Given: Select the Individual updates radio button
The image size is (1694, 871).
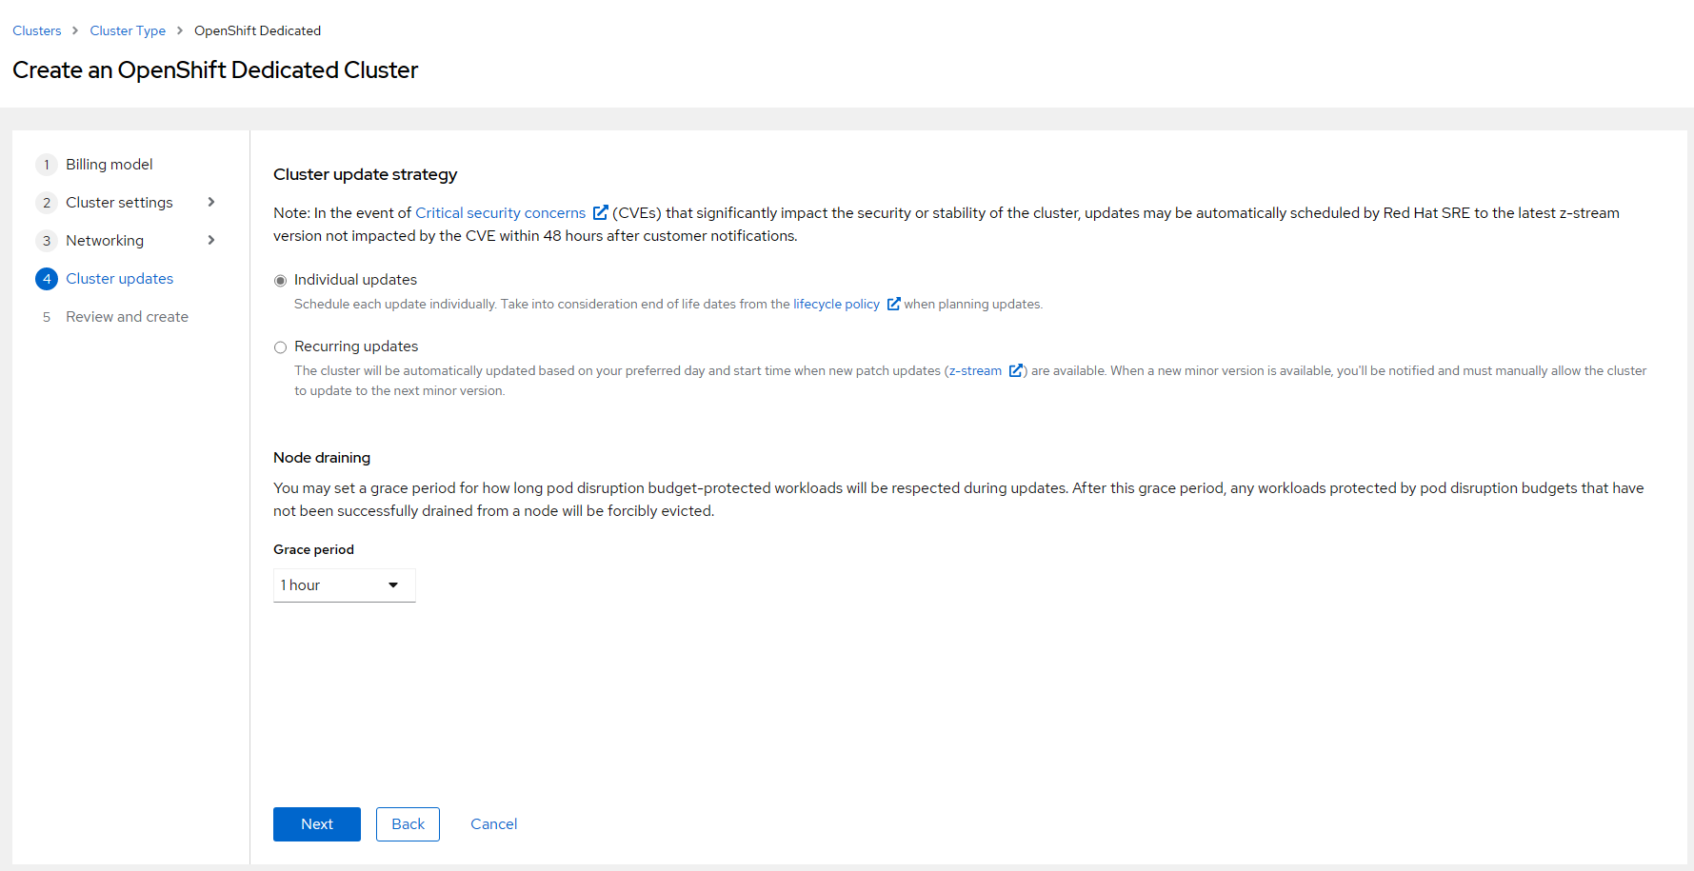Looking at the screenshot, I should (281, 281).
